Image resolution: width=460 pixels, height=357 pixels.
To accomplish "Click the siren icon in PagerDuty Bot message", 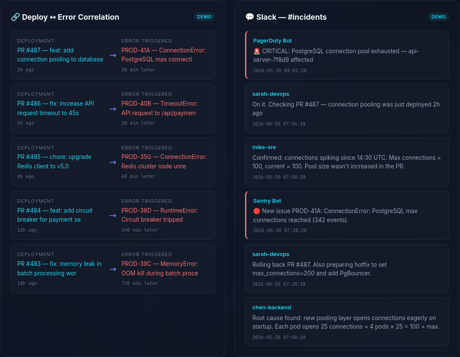I will coord(257,51).
